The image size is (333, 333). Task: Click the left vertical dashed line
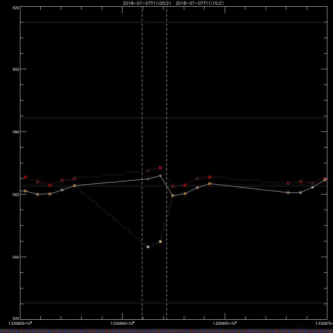click(x=142, y=163)
